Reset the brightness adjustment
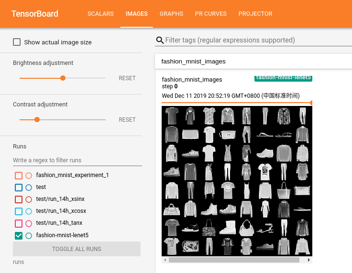Image resolution: width=352 pixels, height=273 pixels. click(127, 78)
